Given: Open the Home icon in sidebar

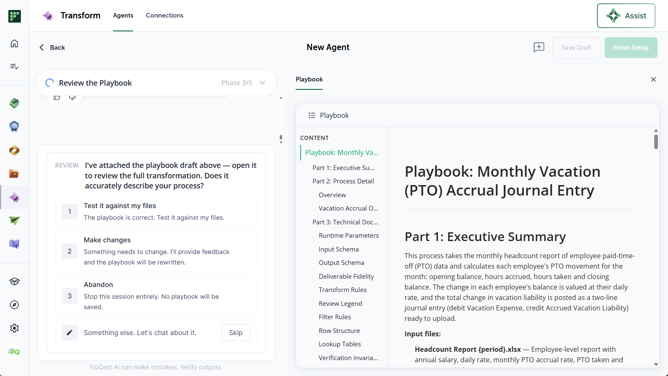Looking at the screenshot, I should coord(14,43).
